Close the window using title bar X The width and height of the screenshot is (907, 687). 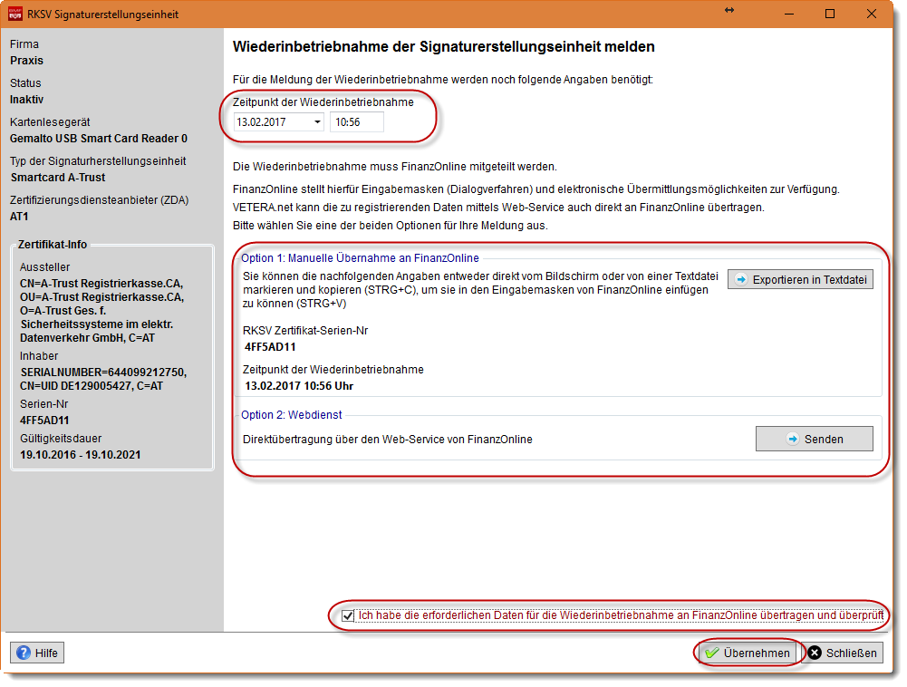point(872,15)
